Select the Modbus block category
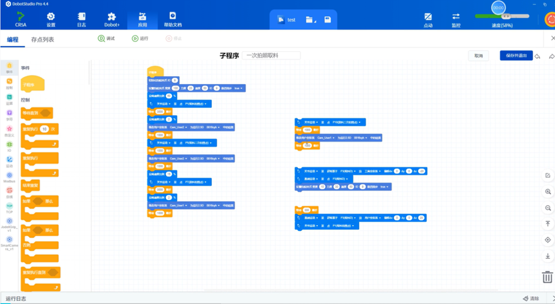Viewport: 555px width, 304px height. click(x=9, y=177)
